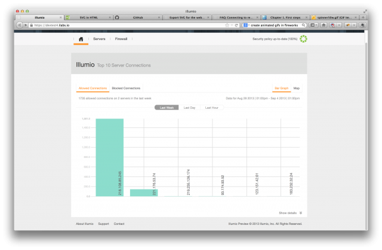Screen dimensions: 382x250
Task: Click the 1735 allowed connections summary text
Action: pos(115,98)
